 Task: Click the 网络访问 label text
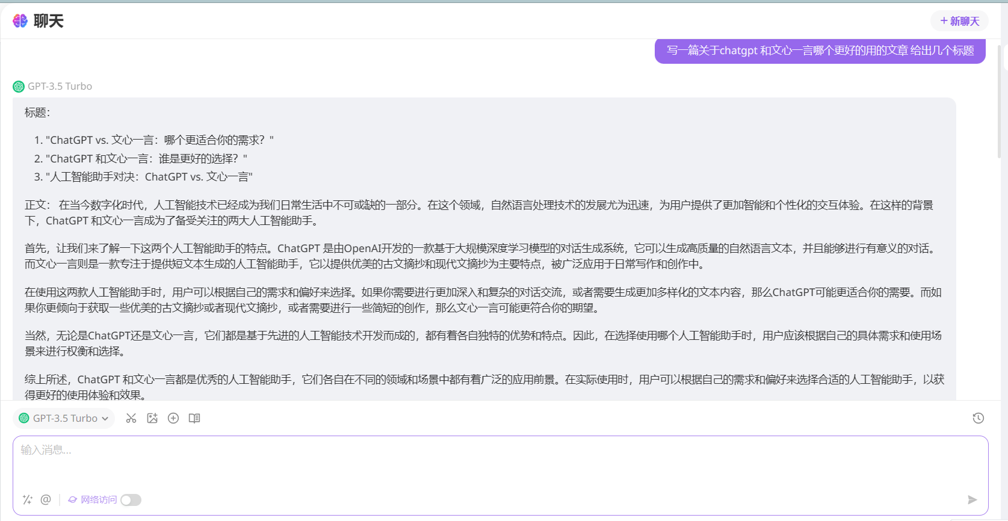pyautogui.click(x=99, y=500)
